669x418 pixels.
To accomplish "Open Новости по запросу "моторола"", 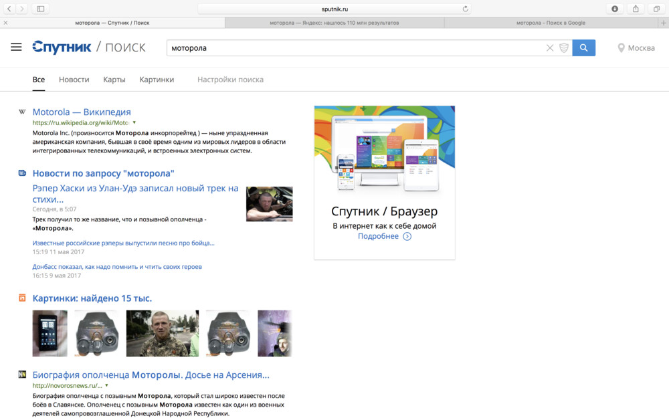I will click(103, 173).
